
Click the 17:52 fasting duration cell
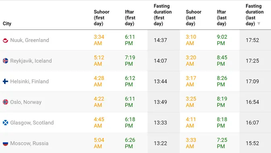[252, 40]
